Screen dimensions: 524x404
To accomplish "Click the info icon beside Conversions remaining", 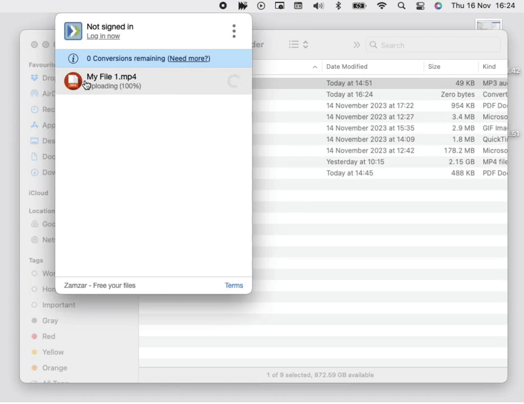I will pyautogui.click(x=73, y=58).
